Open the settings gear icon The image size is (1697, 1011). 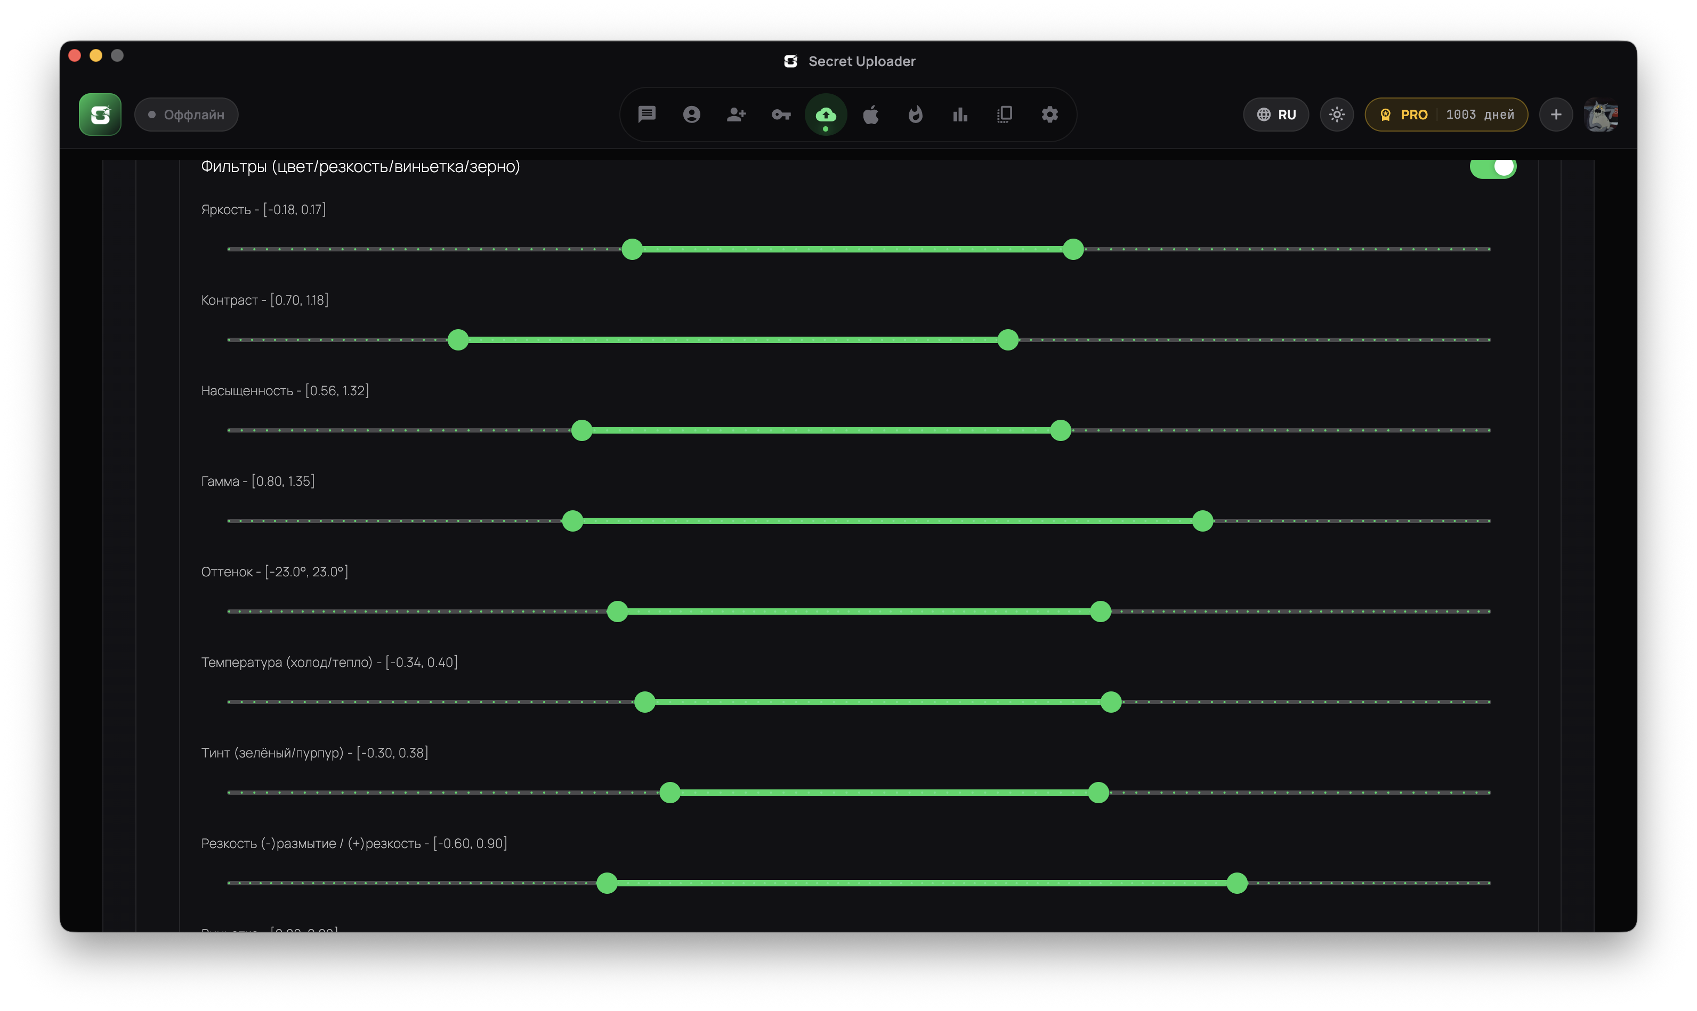pyautogui.click(x=1049, y=115)
